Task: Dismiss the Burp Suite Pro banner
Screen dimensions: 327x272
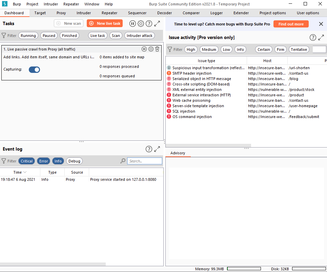Action: (x=321, y=24)
